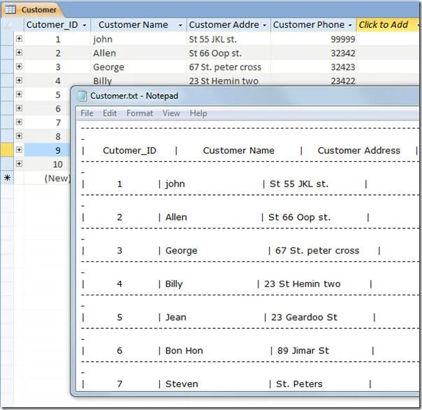Click the 'Billy' cell in Access table
Image resolution: width=422 pixels, height=410 pixels.
click(x=138, y=80)
